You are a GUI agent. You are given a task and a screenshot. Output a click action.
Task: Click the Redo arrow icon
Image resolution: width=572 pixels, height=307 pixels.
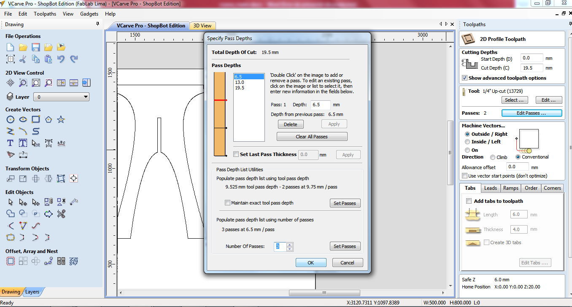click(x=74, y=59)
